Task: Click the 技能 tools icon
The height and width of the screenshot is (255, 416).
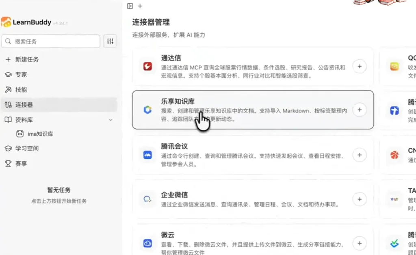Action: click(8, 90)
